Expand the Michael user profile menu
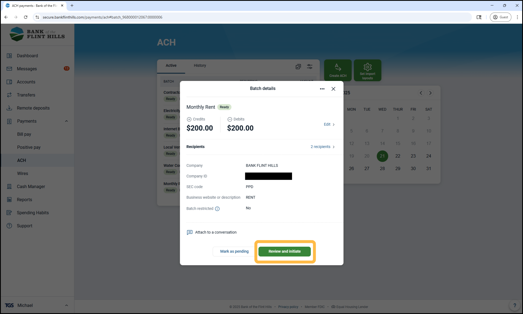Image resolution: width=523 pixels, height=314 pixels. [66, 305]
